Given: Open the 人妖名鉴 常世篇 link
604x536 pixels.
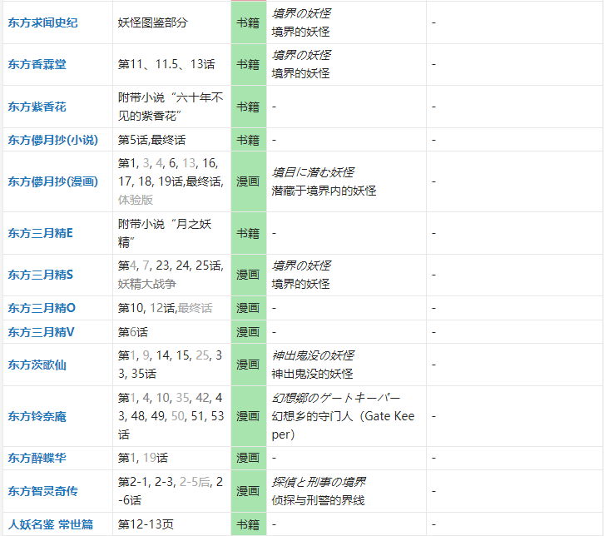Looking at the screenshot, I should tap(50, 524).
